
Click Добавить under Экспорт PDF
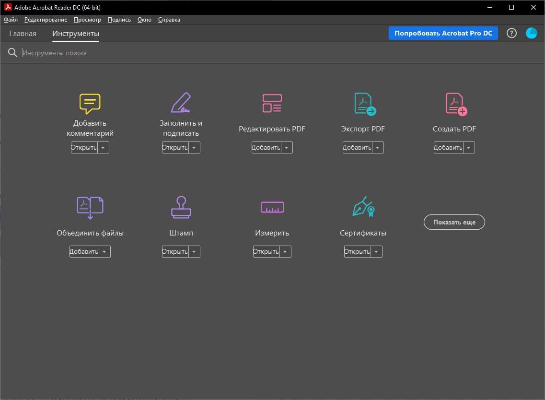pos(357,147)
